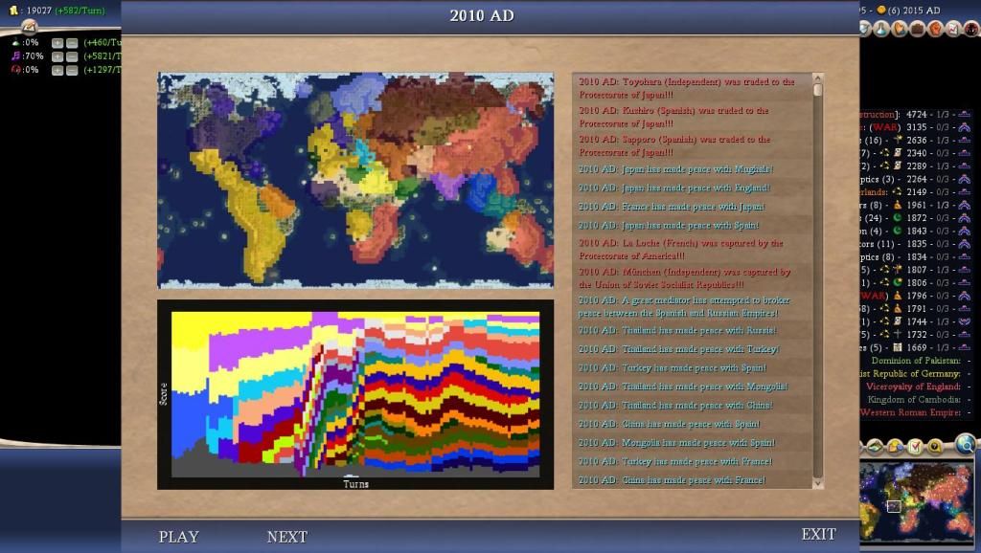This screenshot has width=981, height=553.
Task: Click the purple culture music note icon
Action: pyautogui.click(x=15, y=55)
